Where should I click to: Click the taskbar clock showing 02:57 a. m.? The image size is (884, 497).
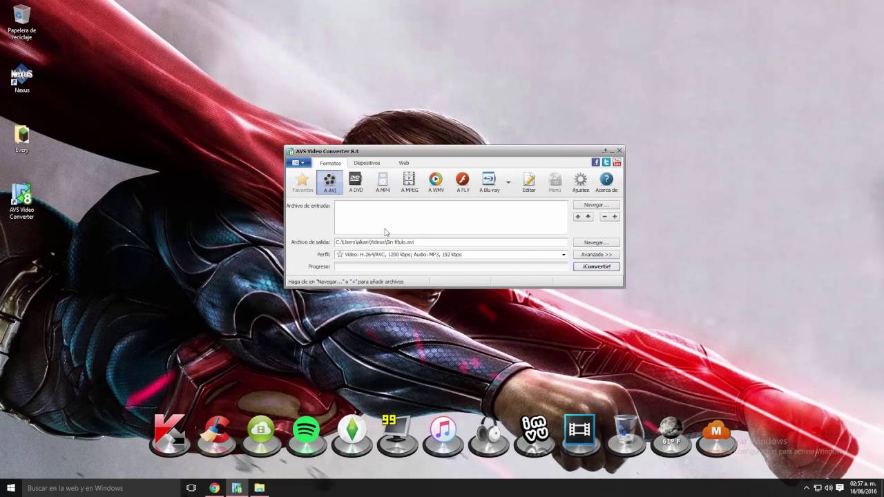[x=862, y=488]
